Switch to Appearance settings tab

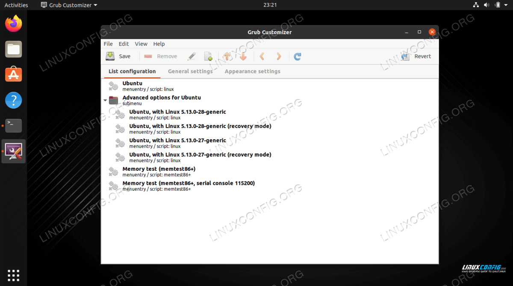click(253, 71)
